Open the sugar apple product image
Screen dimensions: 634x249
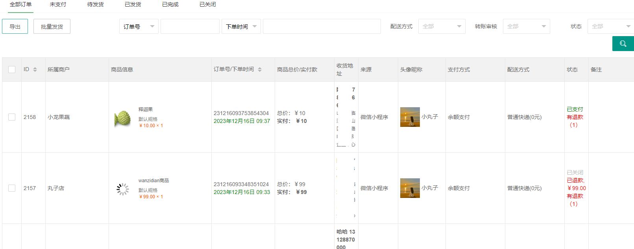tap(122, 118)
